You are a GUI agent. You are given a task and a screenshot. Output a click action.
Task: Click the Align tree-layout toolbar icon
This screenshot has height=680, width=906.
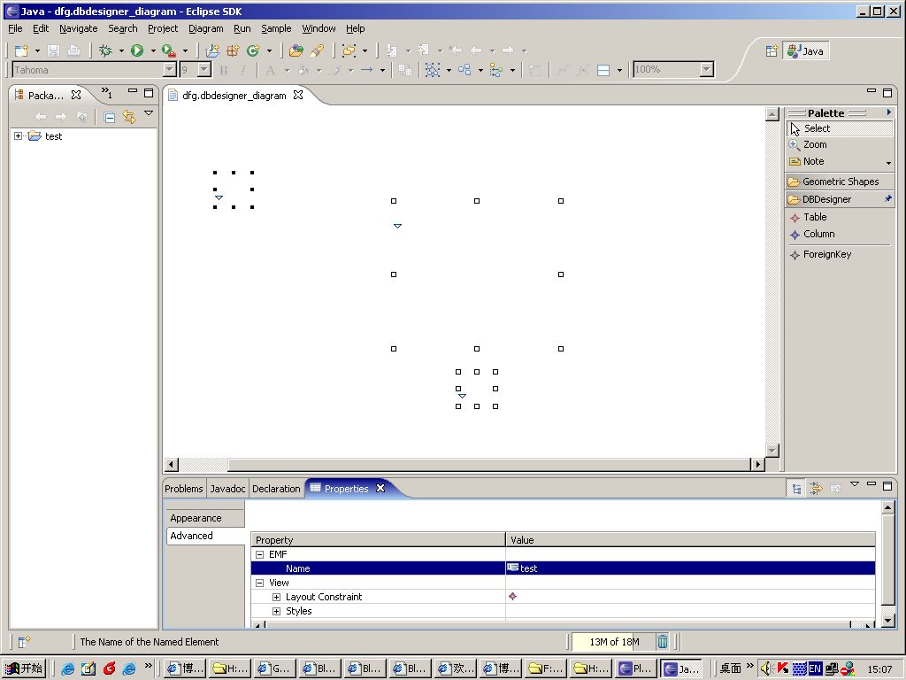pyautogui.click(x=495, y=70)
